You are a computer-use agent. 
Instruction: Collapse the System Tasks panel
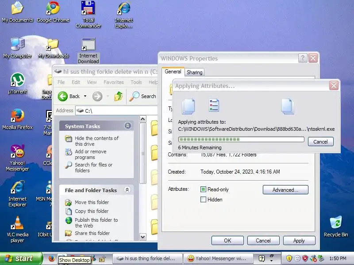point(127,126)
